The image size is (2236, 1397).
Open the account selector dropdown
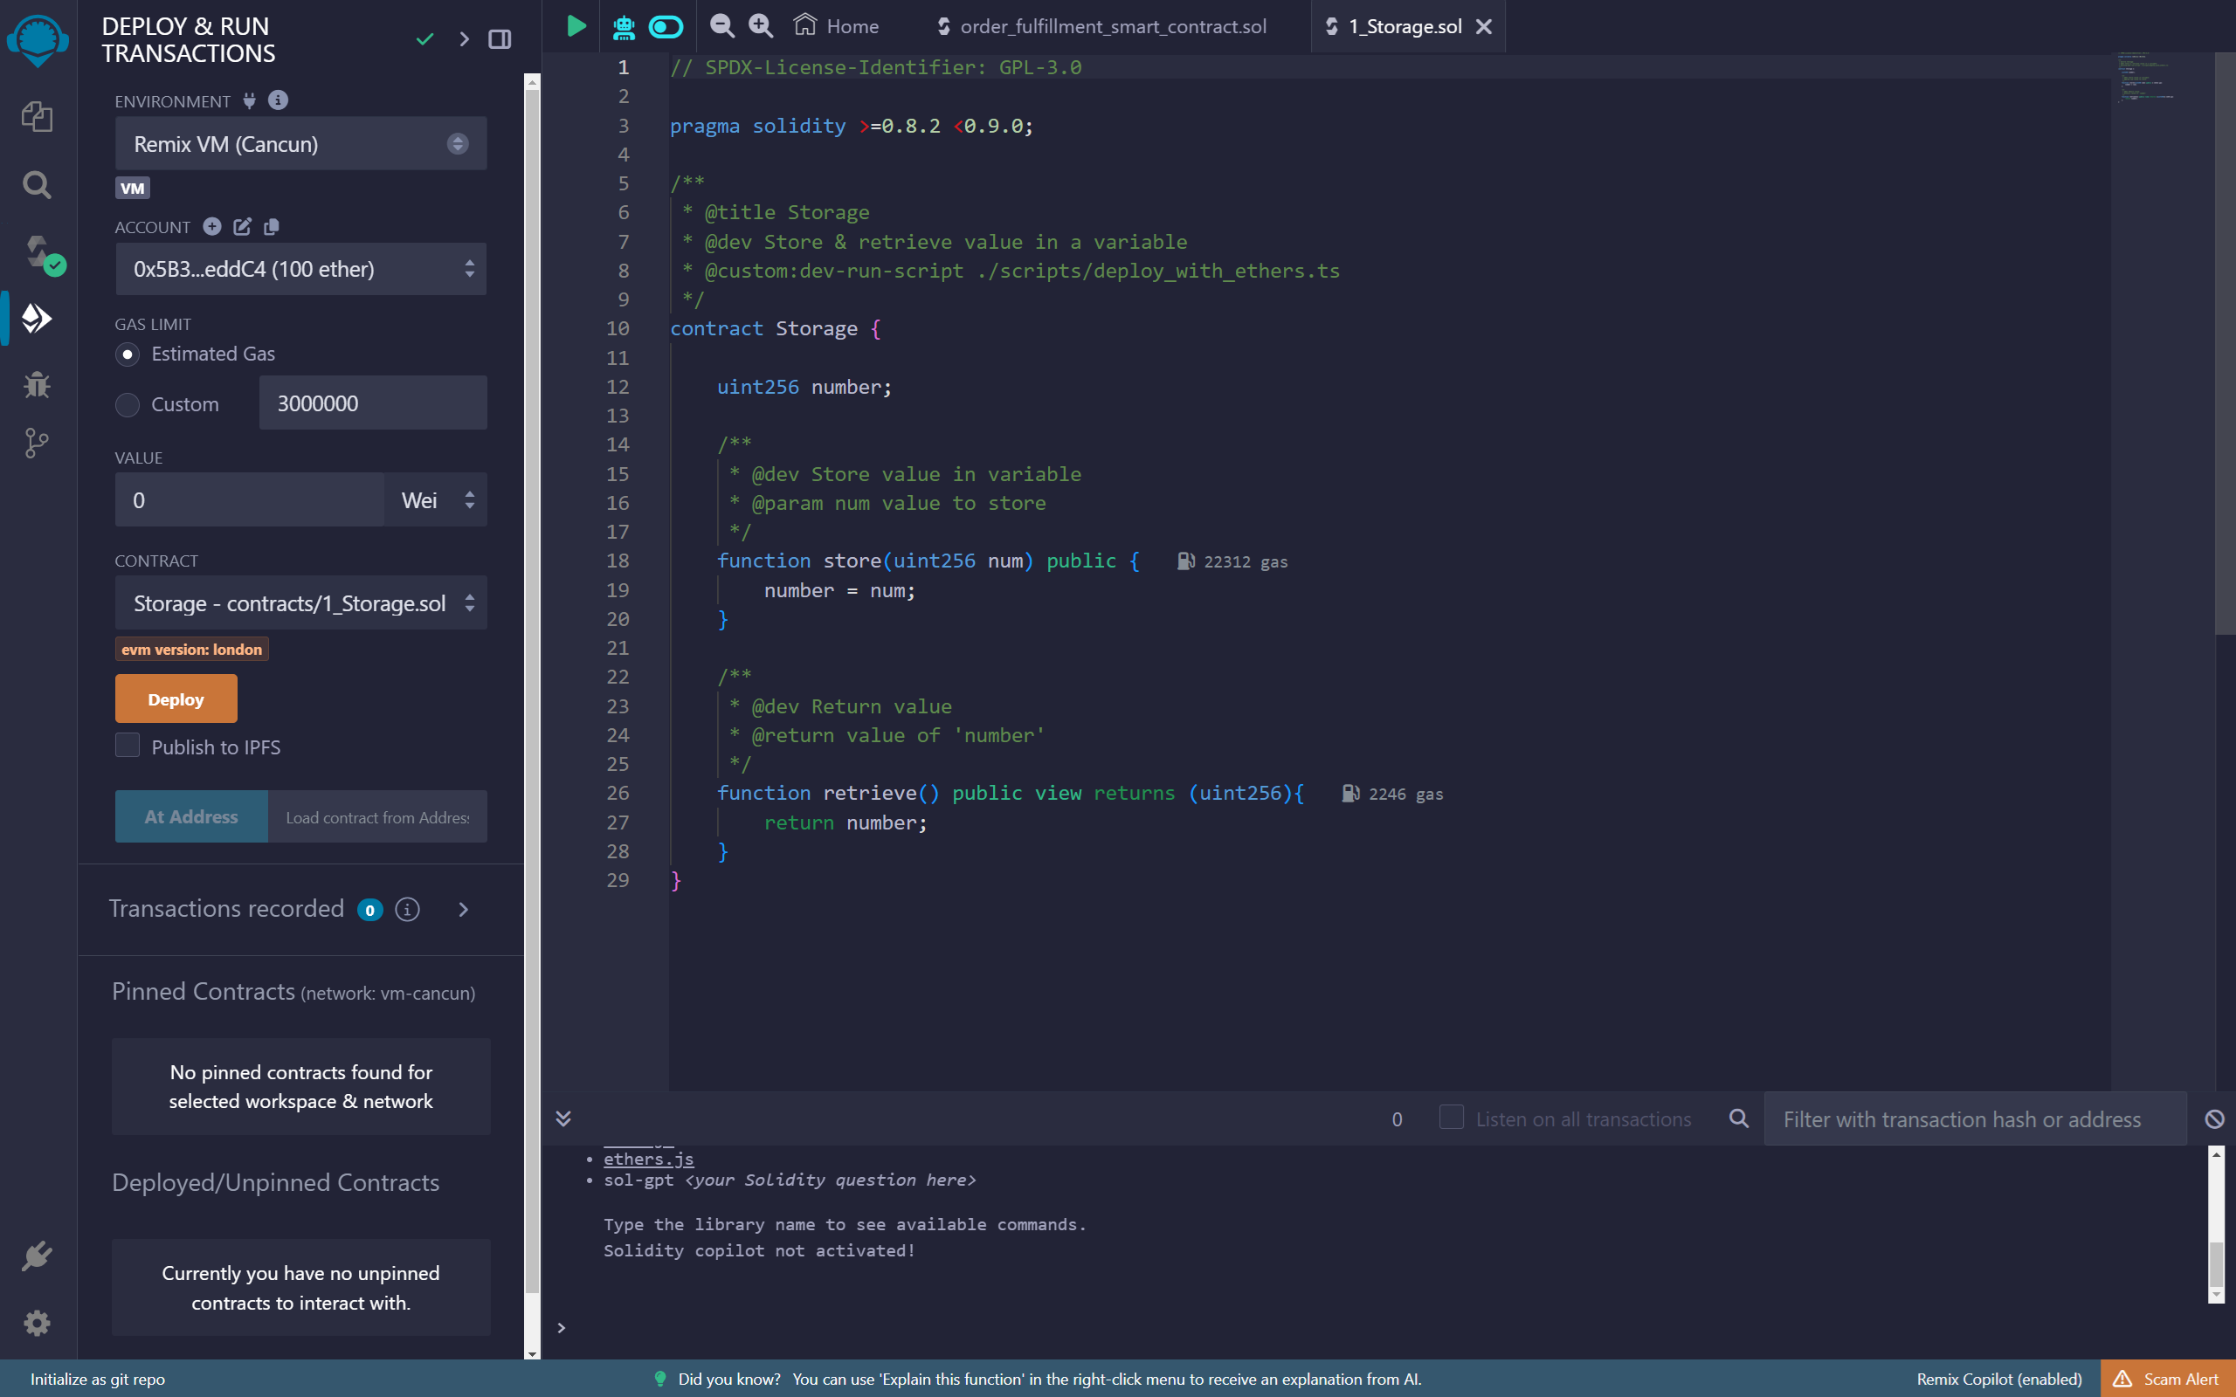pyautogui.click(x=301, y=269)
